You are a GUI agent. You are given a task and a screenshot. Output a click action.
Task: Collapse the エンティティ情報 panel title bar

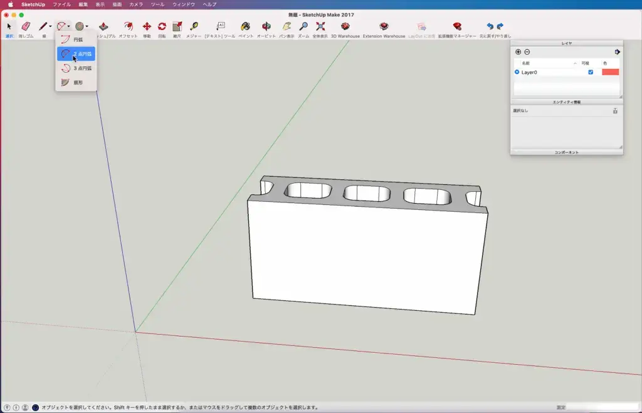[x=567, y=102]
